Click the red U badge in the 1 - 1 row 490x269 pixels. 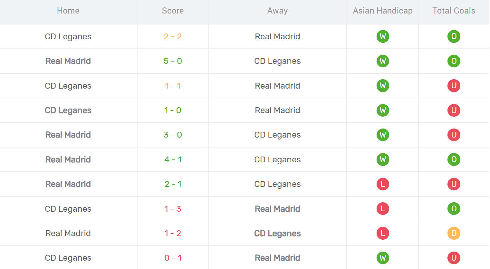pyautogui.click(x=454, y=86)
